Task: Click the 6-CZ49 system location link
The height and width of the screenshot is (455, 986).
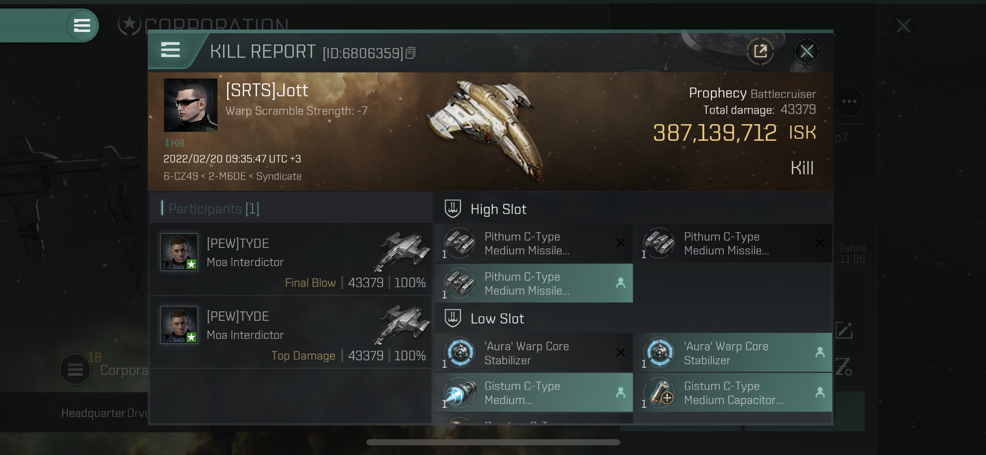Action: (x=181, y=176)
